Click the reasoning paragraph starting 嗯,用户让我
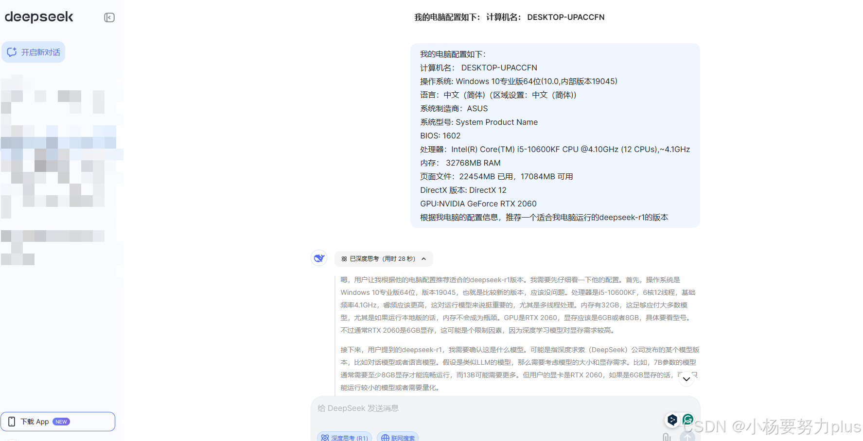This screenshot has height=441, width=863. coord(519,305)
